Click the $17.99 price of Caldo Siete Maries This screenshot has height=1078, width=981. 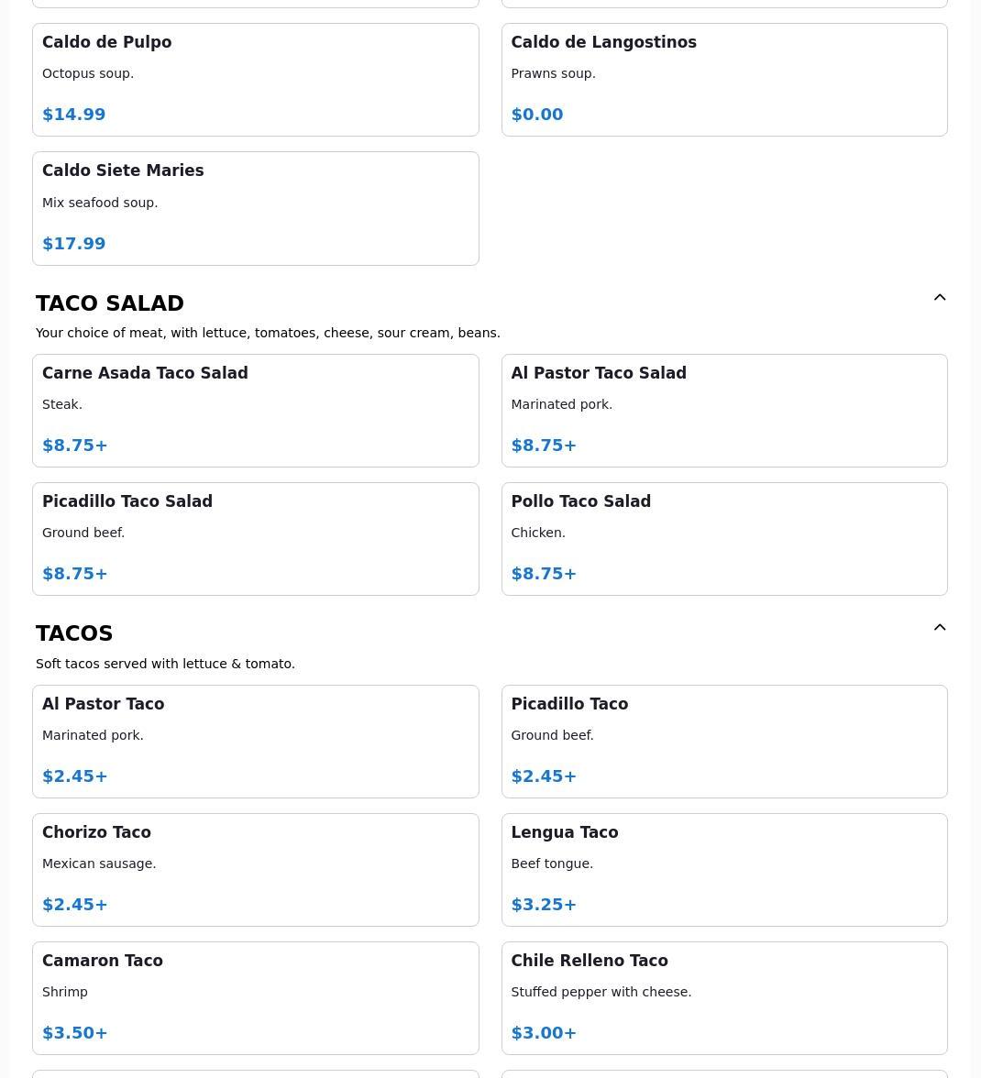pyautogui.click(x=73, y=244)
